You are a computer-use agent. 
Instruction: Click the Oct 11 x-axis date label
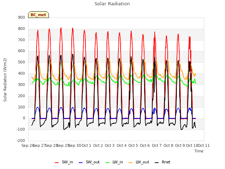[x=204, y=145]
